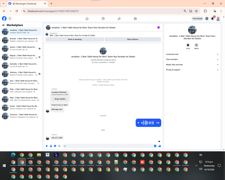225x180 pixels.
Task: Open Polly conversation in the list
Action: (x=21, y=90)
